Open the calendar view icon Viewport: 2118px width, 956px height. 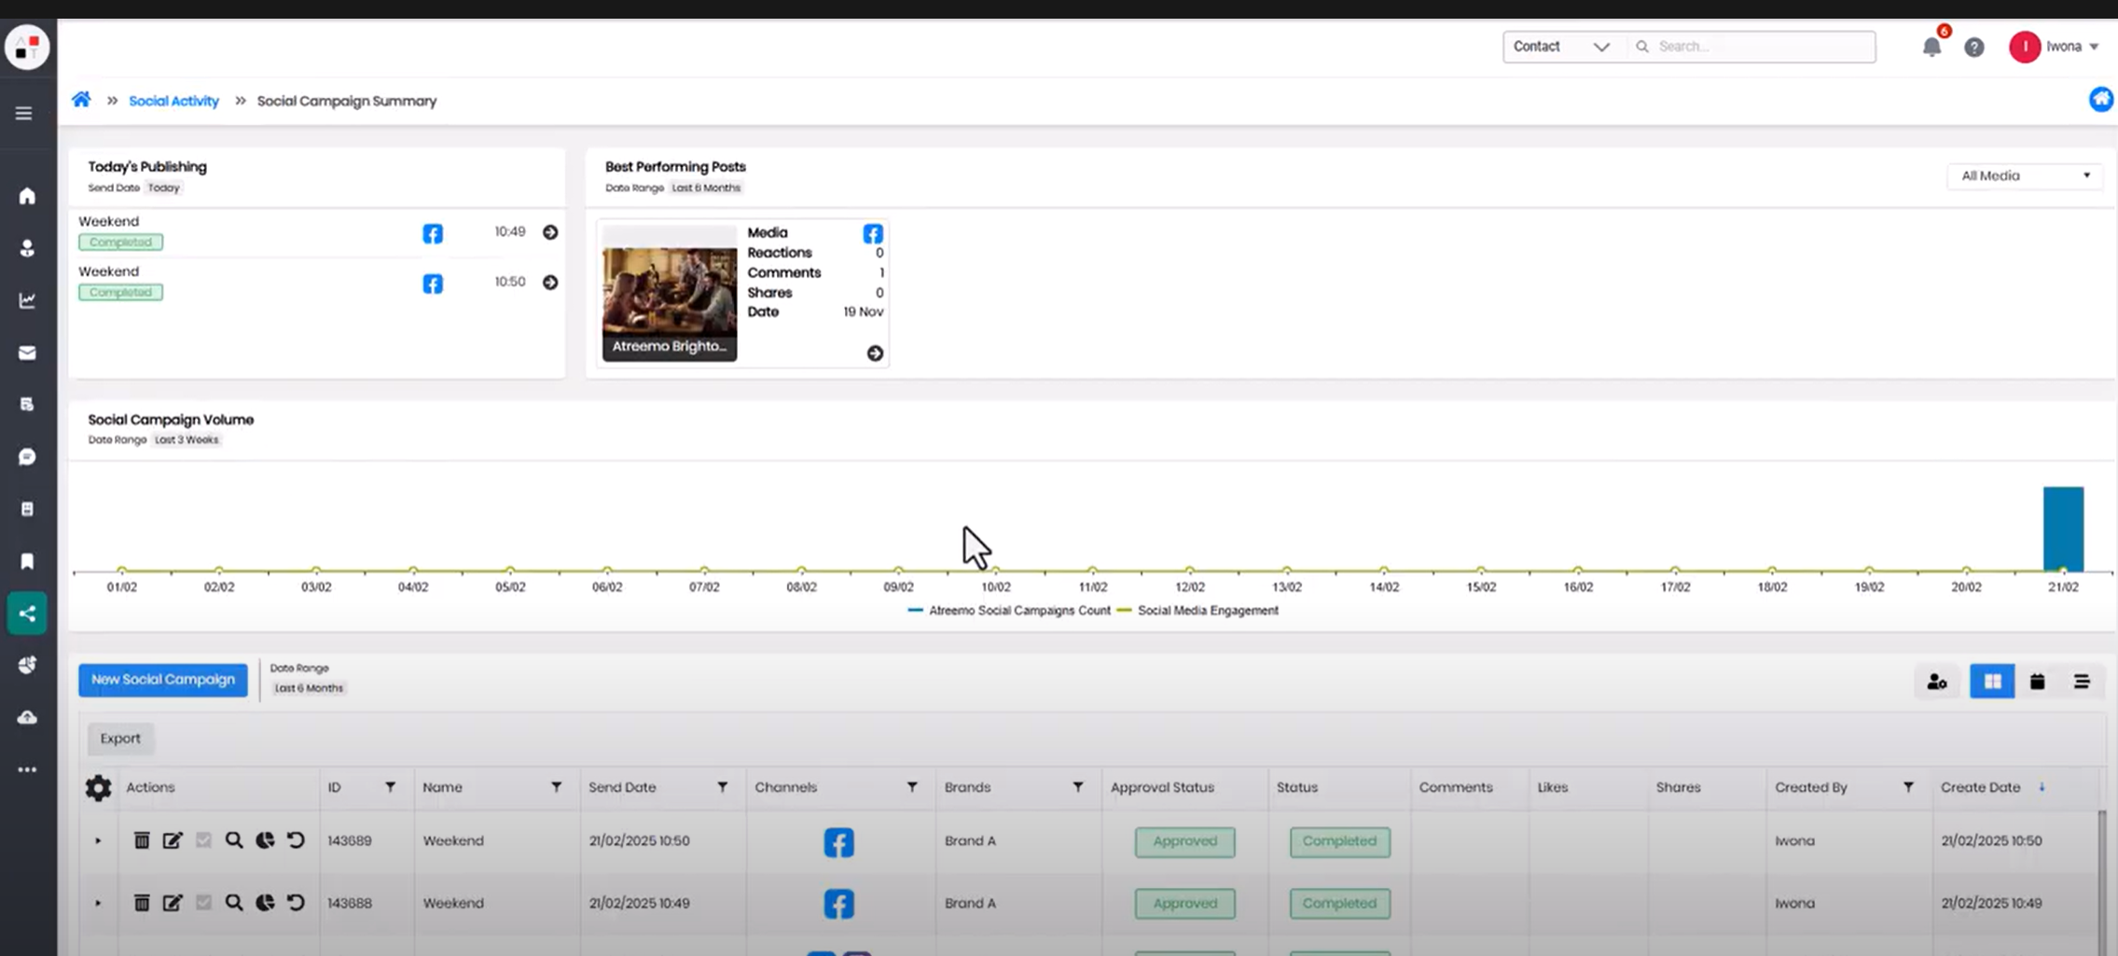pos(2037,682)
